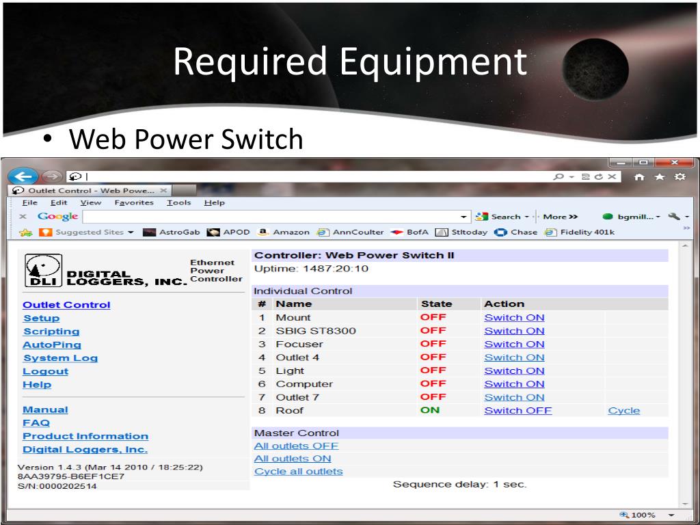
Task: Expand Suggested Sites dropdown
Action: point(131,232)
